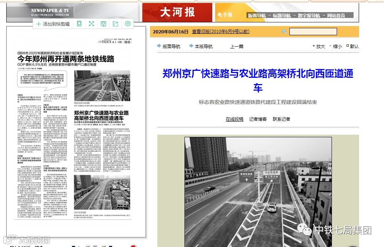Viewport: 384px width, 247px height.
Task: Click the 大河报 red masthead logo
Action: [x=177, y=12]
